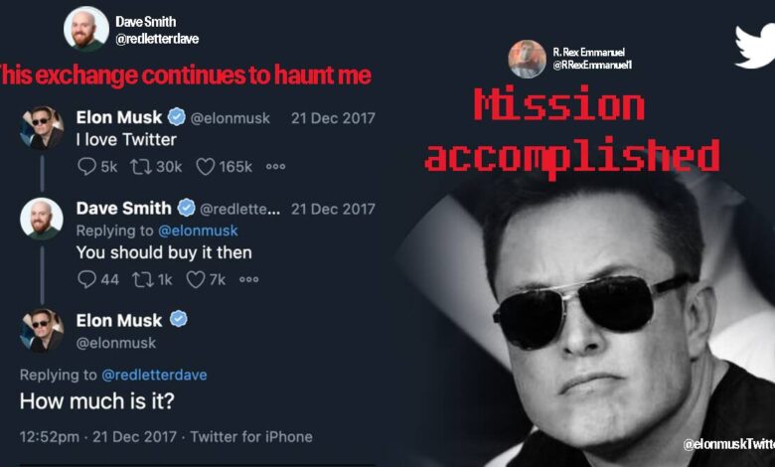
Task: Open Elon Musk's avatar on first tweet
Action: coord(42,127)
